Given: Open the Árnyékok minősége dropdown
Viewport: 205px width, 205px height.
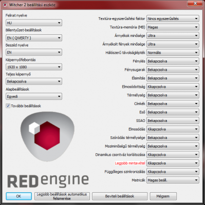Looking at the screenshot, I should click(x=173, y=36).
